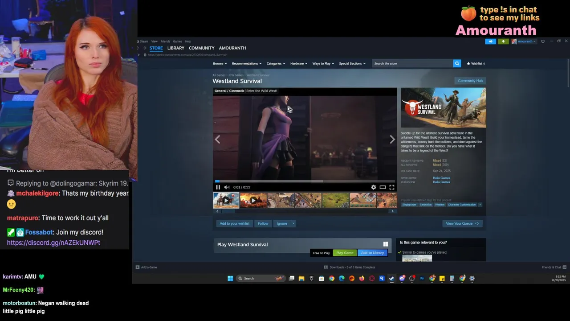Click the Search the store field
Image resolution: width=570 pixels, height=321 pixels.
412,63
